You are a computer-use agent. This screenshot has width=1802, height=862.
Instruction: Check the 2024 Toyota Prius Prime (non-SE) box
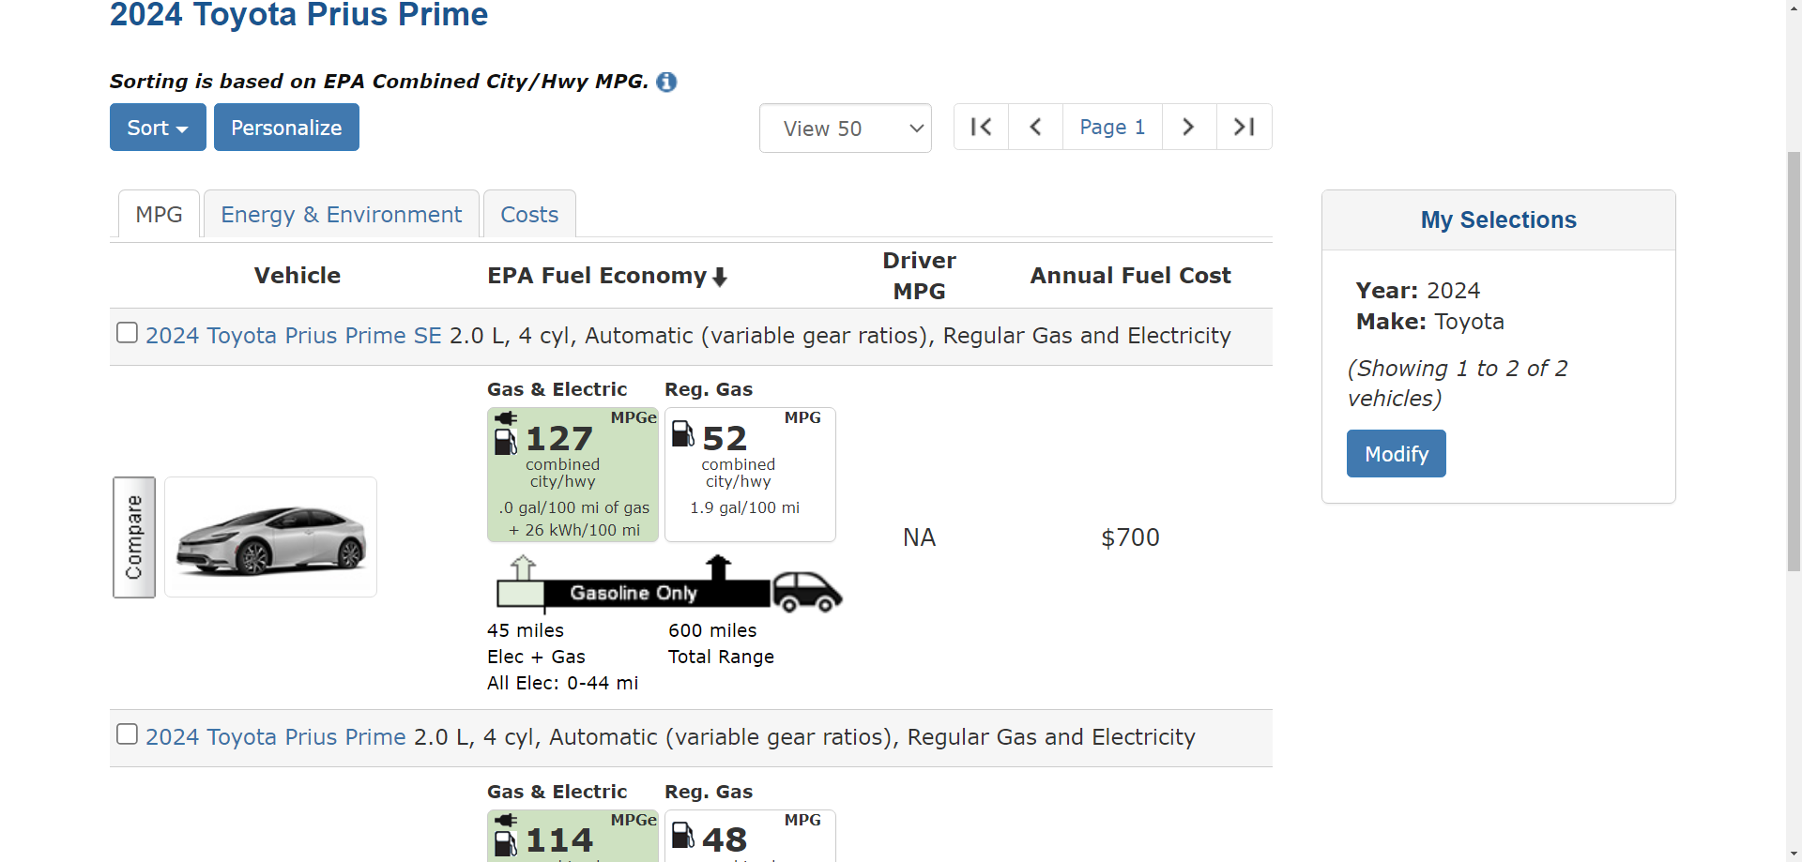(x=127, y=734)
